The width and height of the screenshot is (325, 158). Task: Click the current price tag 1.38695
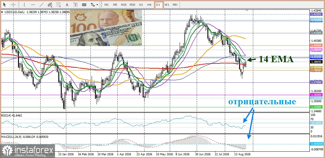coord(316,62)
